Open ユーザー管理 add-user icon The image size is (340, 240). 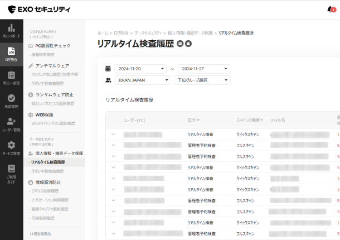pos(11,122)
